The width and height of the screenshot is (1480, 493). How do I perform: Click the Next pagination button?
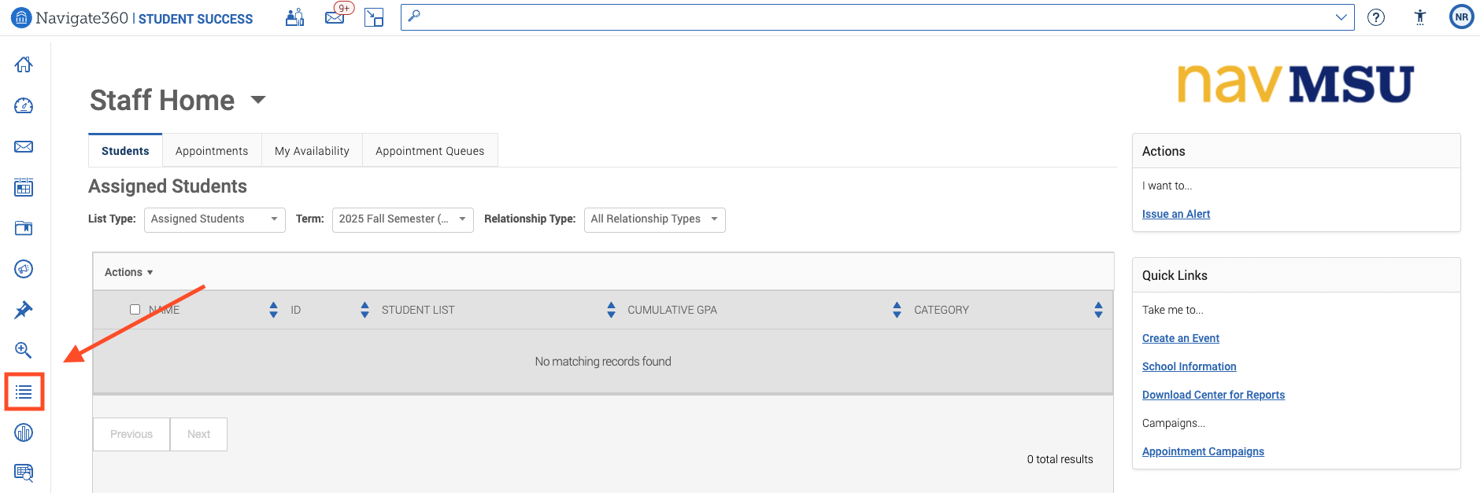click(x=198, y=434)
